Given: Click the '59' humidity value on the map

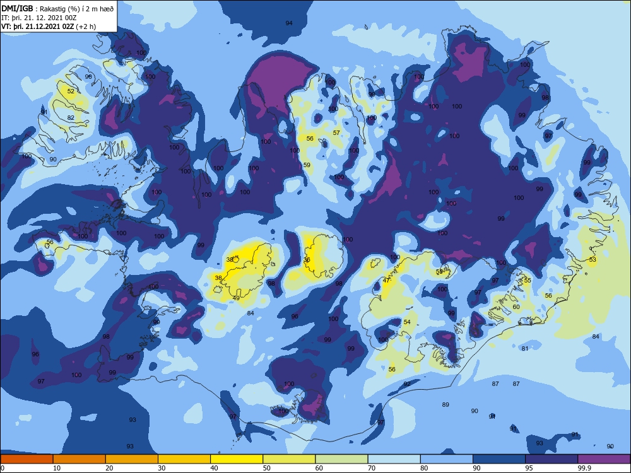Looking at the screenshot, I should [307, 165].
